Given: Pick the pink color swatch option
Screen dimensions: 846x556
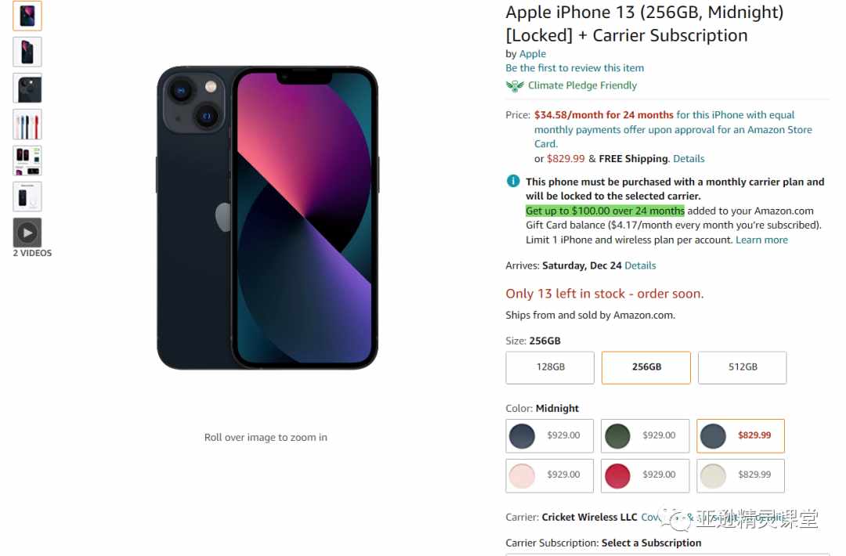Looking at the screenshot, I should 549,475.
